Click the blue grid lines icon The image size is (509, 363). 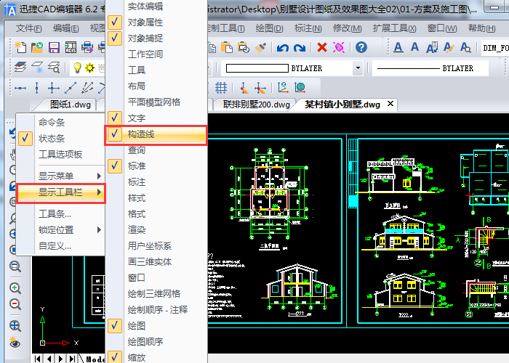click(221, 88)
